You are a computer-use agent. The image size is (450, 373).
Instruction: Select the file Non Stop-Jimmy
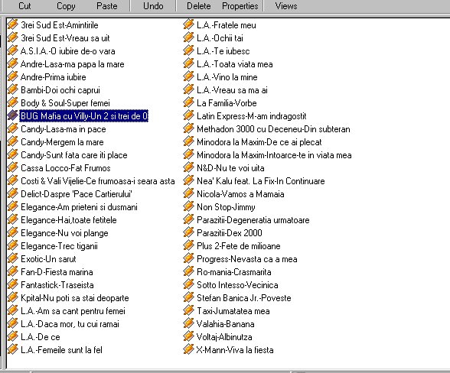click(x=226, y=207)
